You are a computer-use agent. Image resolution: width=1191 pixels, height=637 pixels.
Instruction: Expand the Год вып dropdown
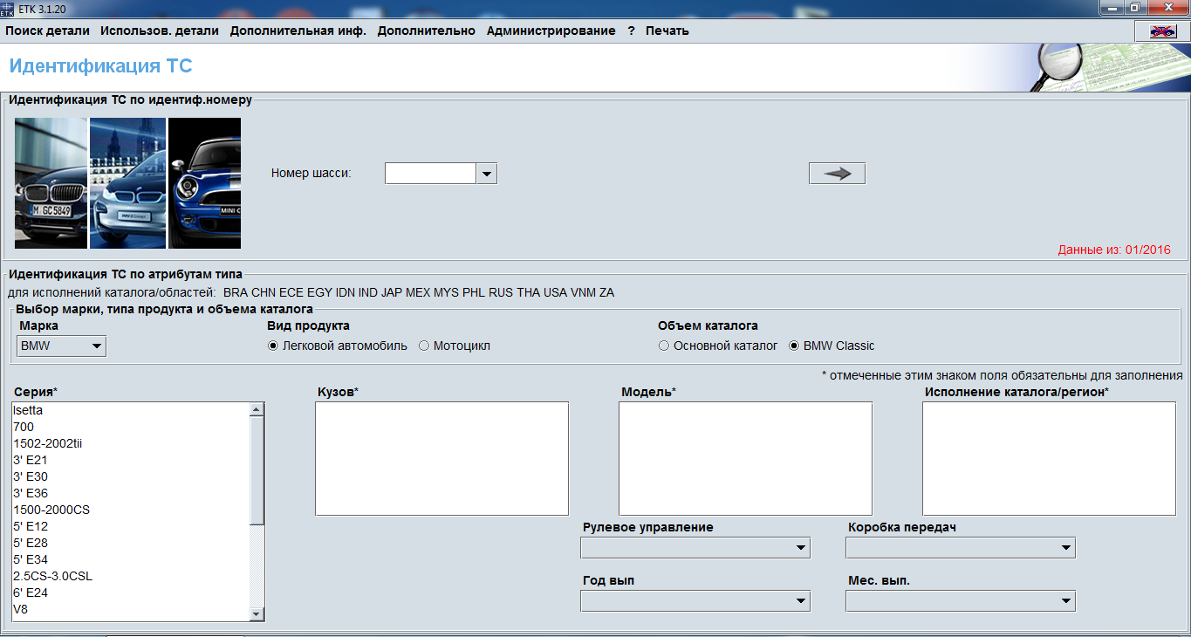[695, 600]
